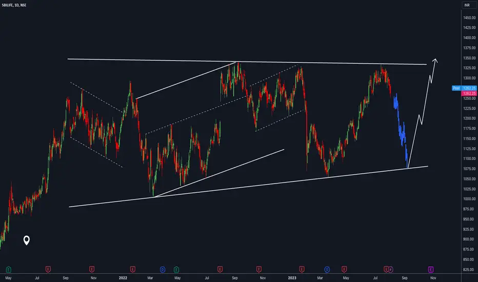Click the blue 1262.25 price label
The height and width of the screenshot is (282, 478).
469,88
